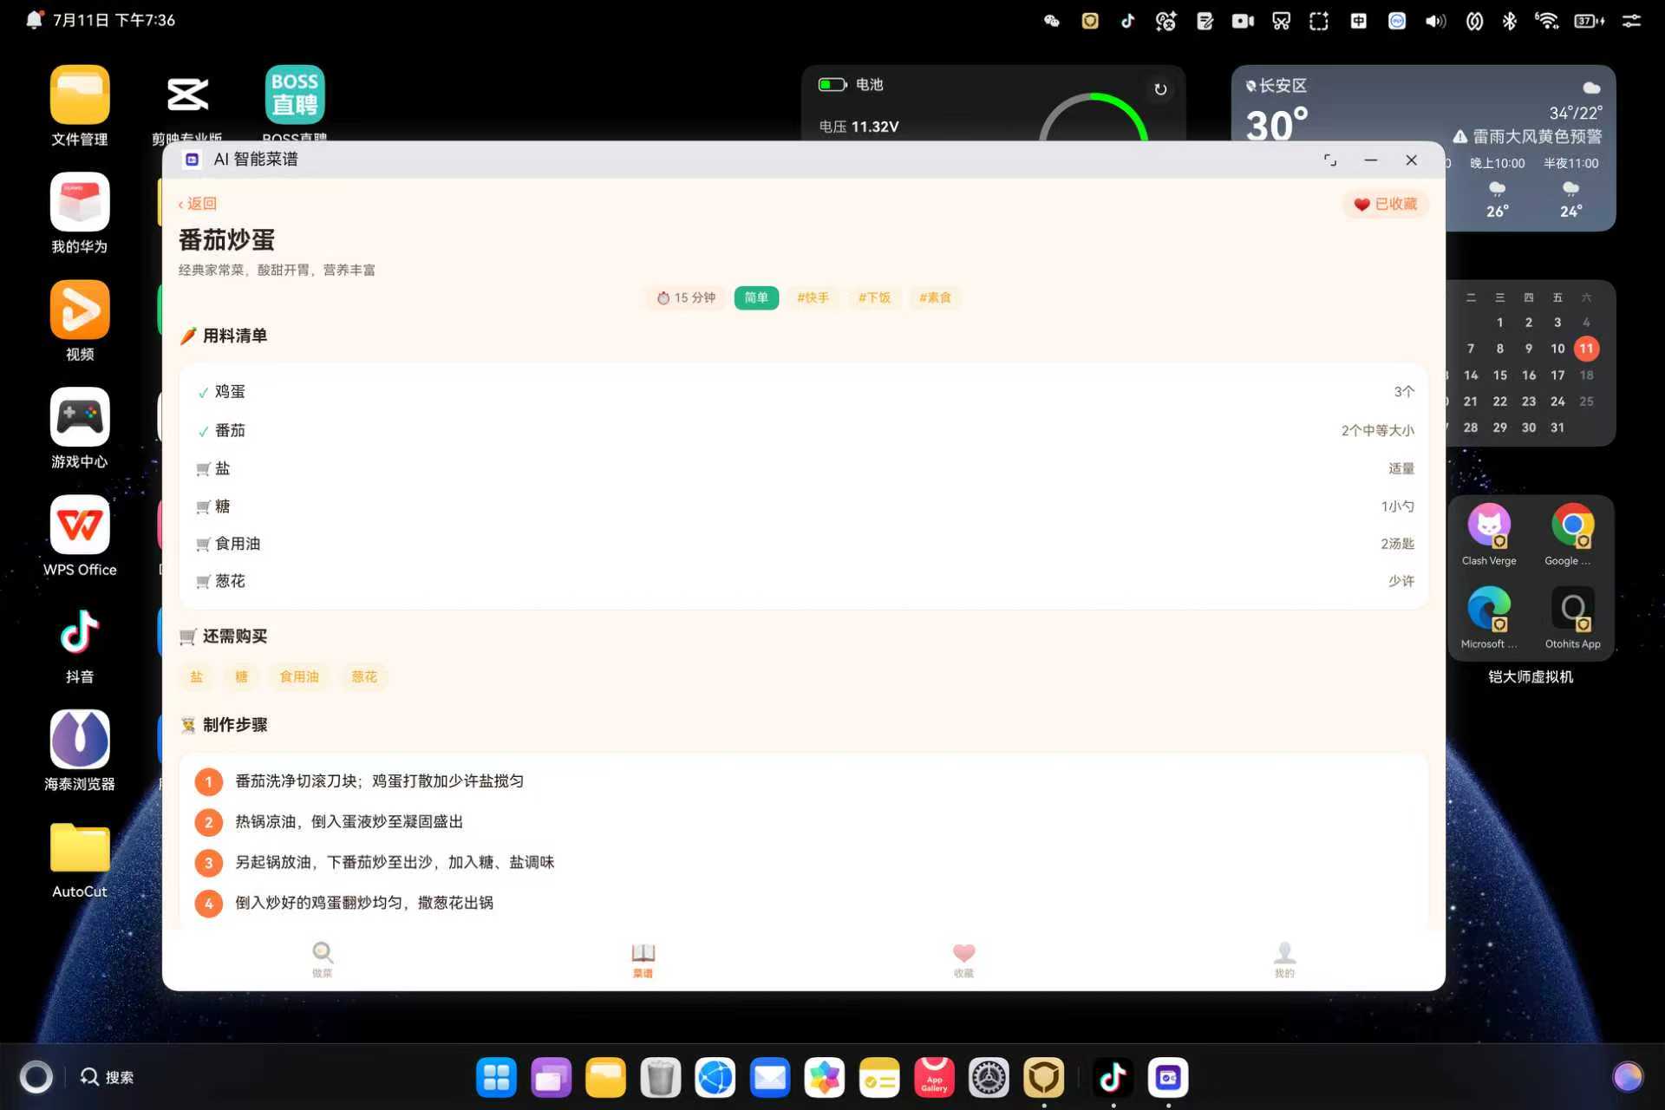Refresh the battery widget
Image resolution: width=1665 pixels, height=1110 pixels.
(1160, 89)
